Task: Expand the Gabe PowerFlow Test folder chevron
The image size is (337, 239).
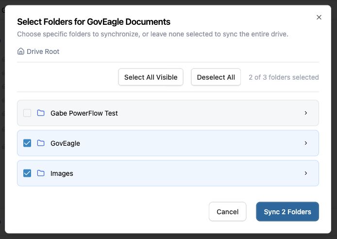Action: click(305, 113)
